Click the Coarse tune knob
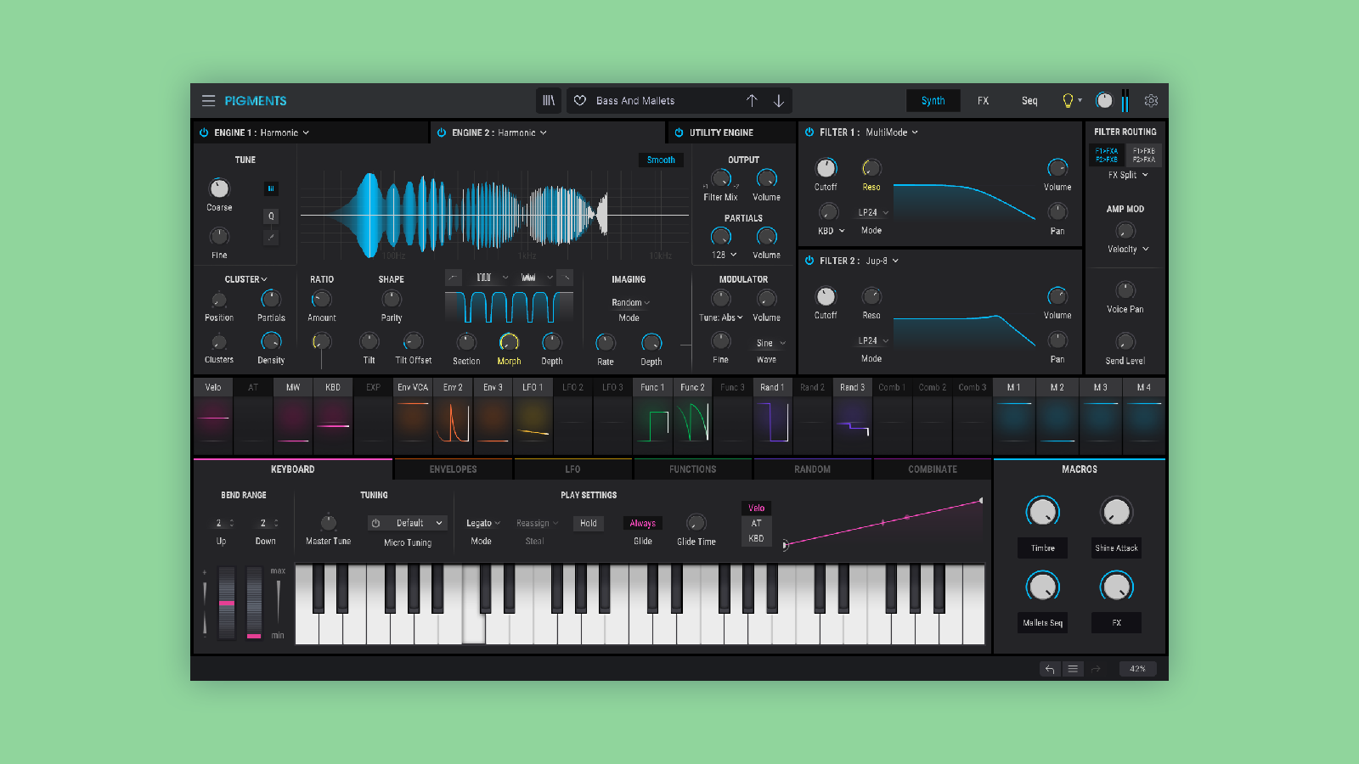 [x=219, y=188]
